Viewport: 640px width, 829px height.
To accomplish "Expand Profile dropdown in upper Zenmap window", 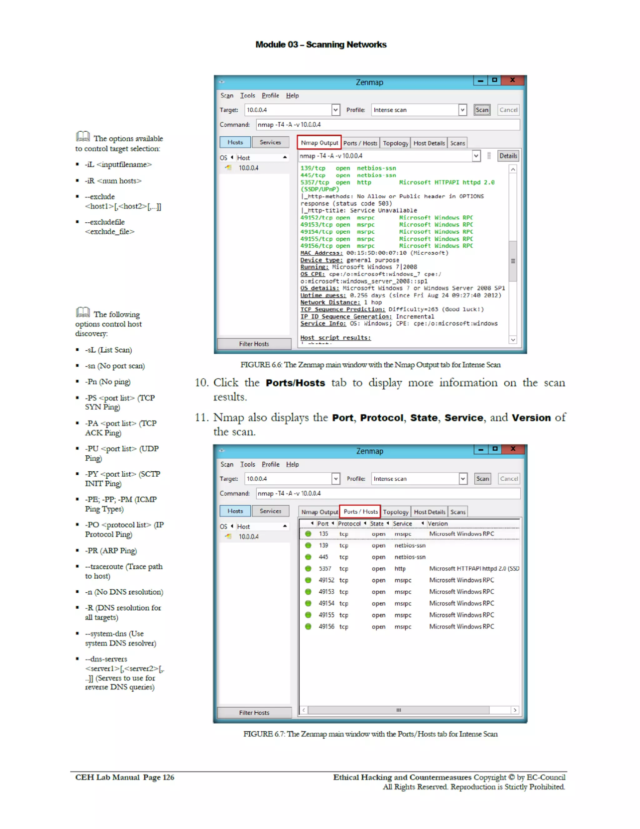I will coord(462,110).
